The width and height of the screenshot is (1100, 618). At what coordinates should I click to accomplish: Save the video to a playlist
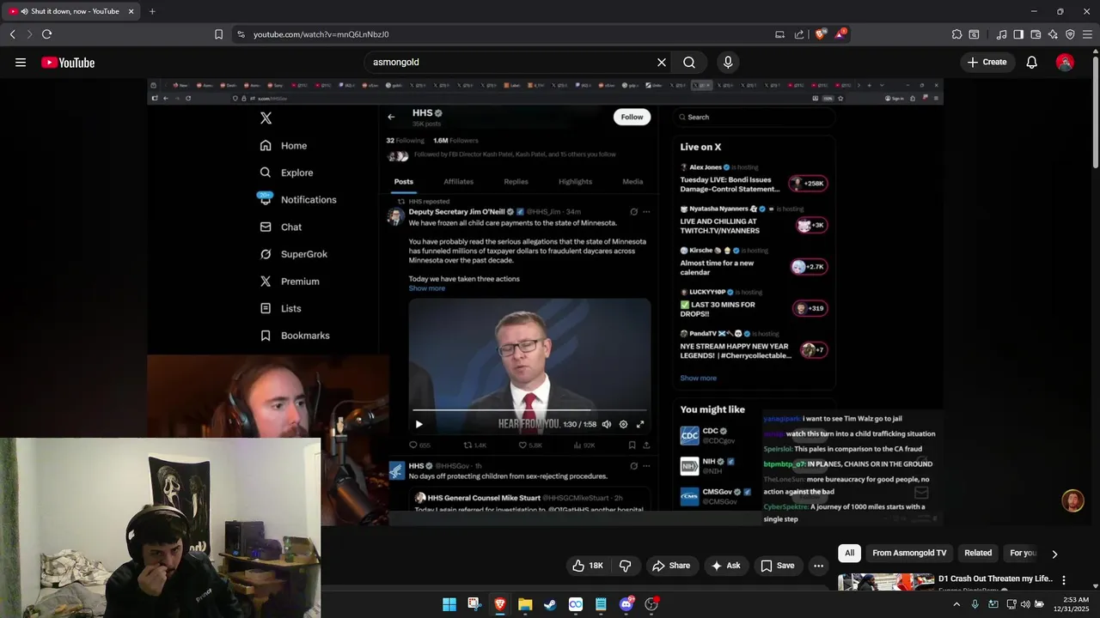[778, 566]
